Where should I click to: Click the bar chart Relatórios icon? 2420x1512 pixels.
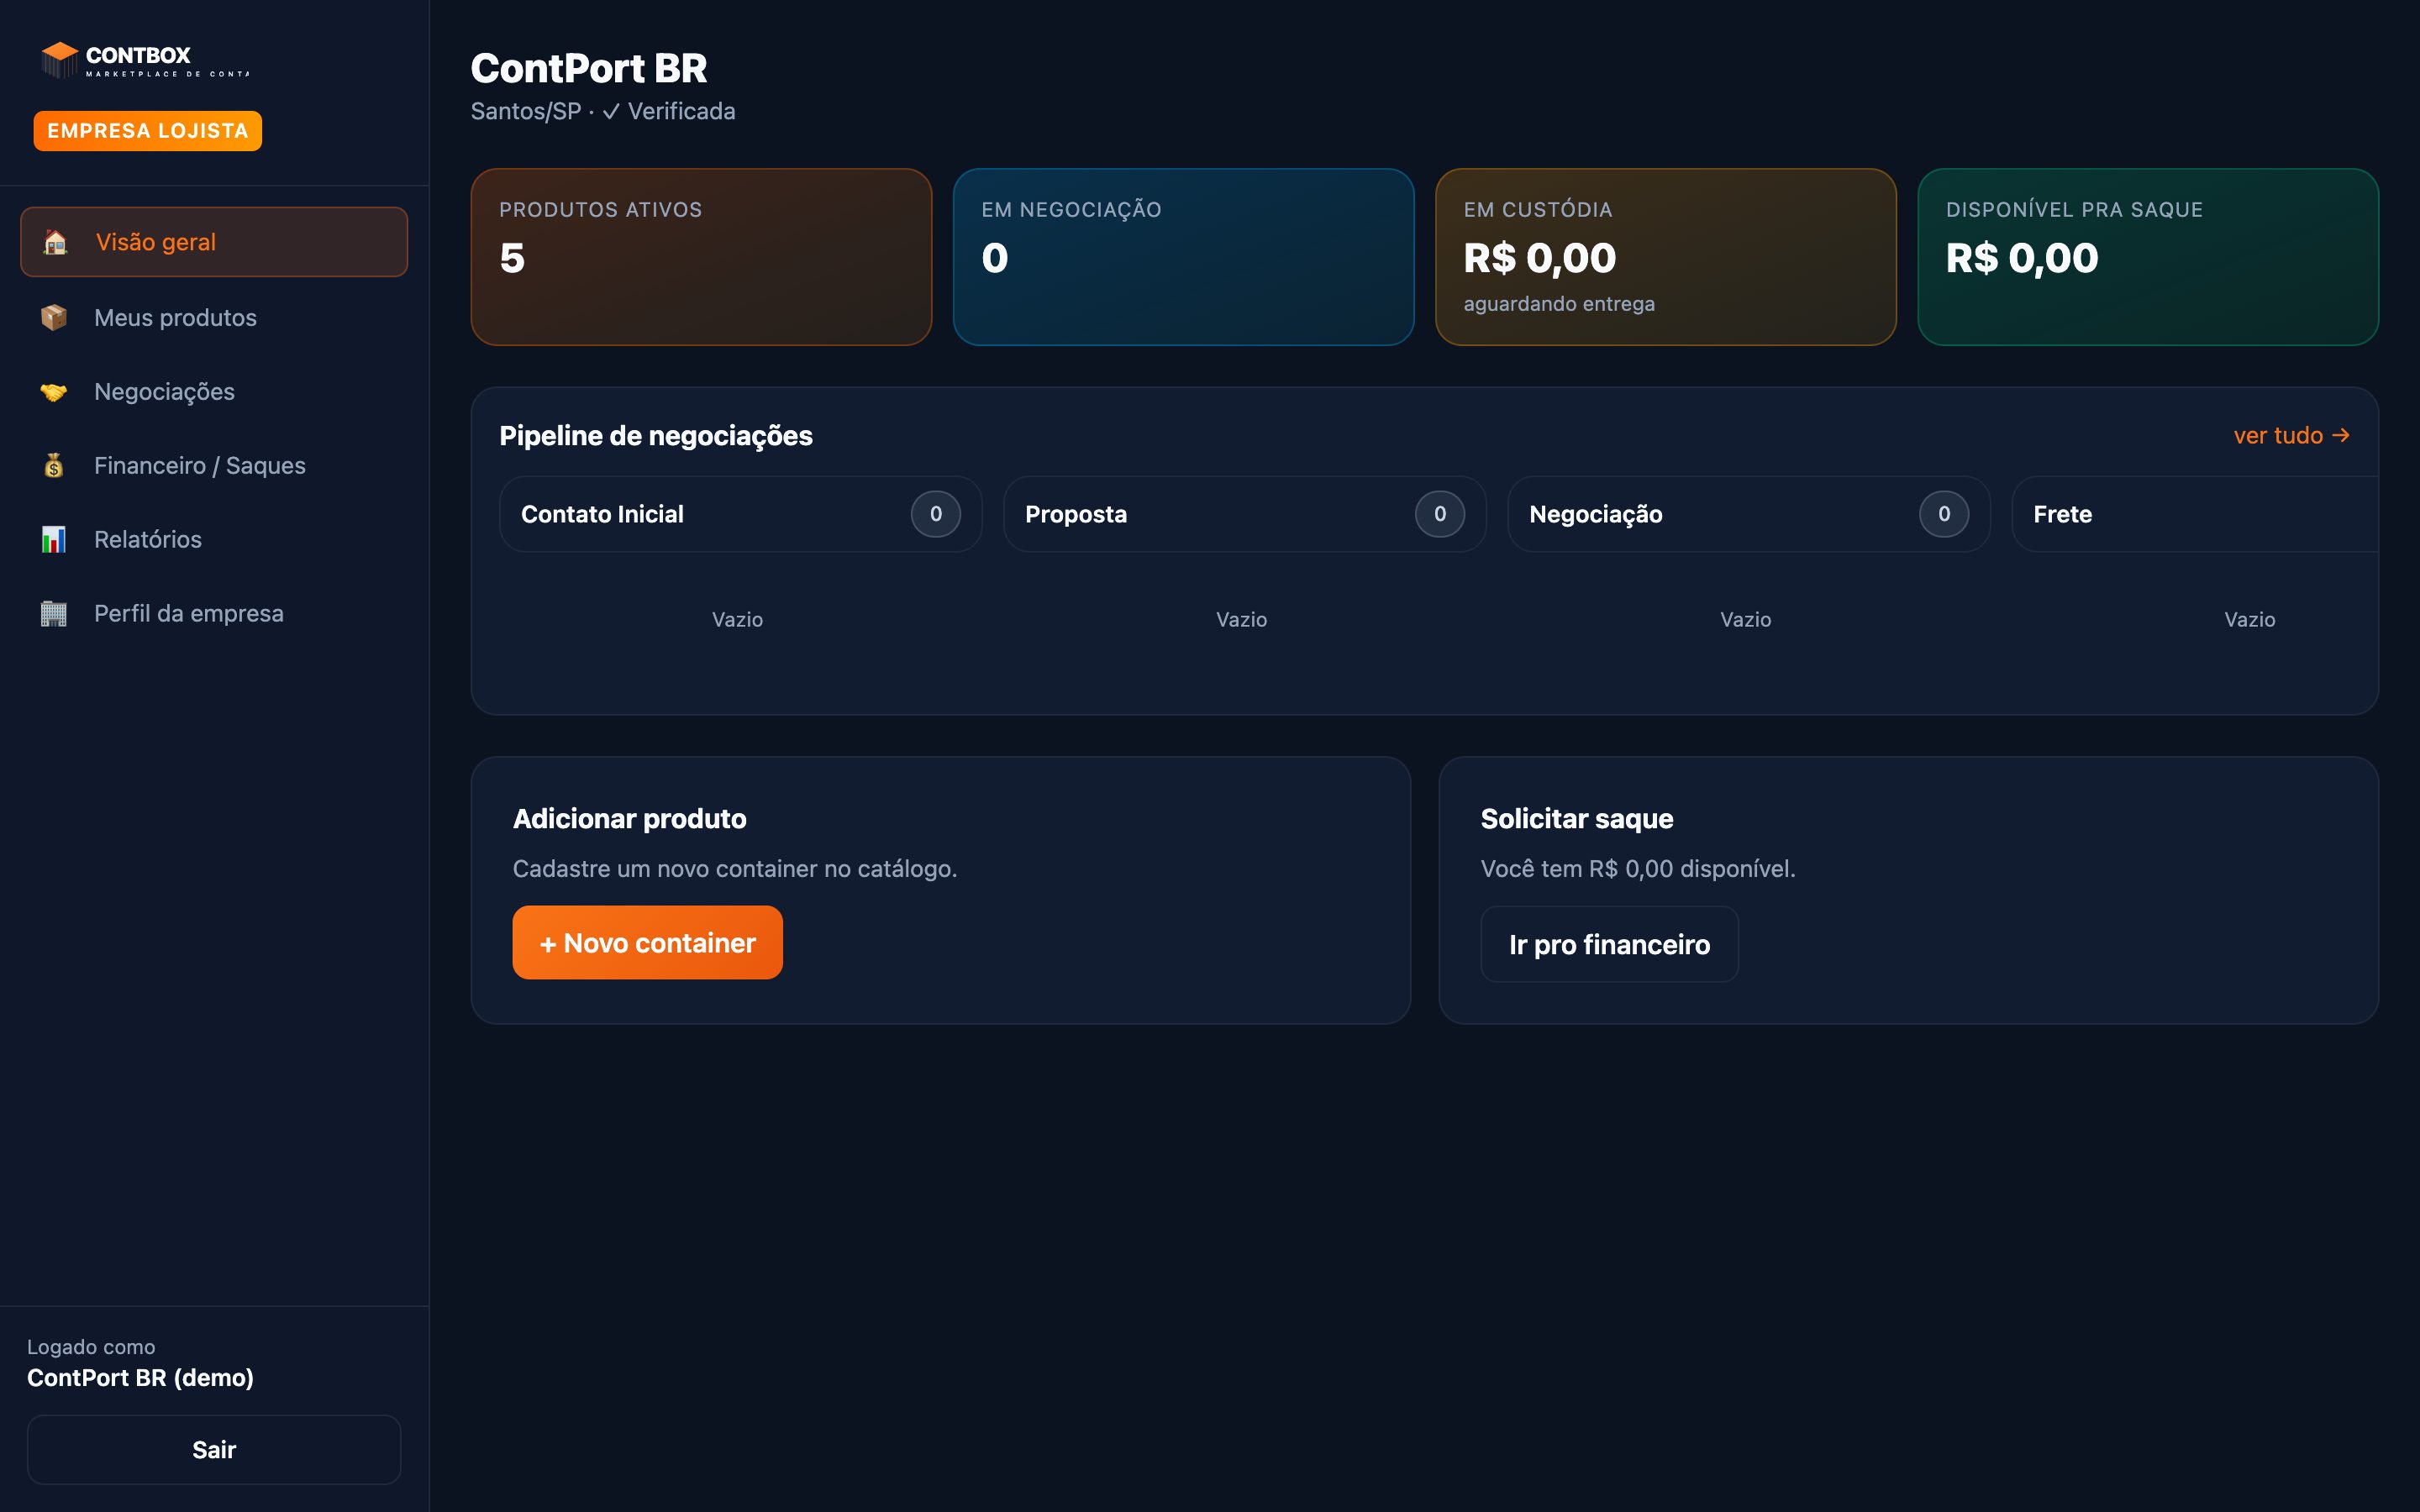(x=54, y=540)
